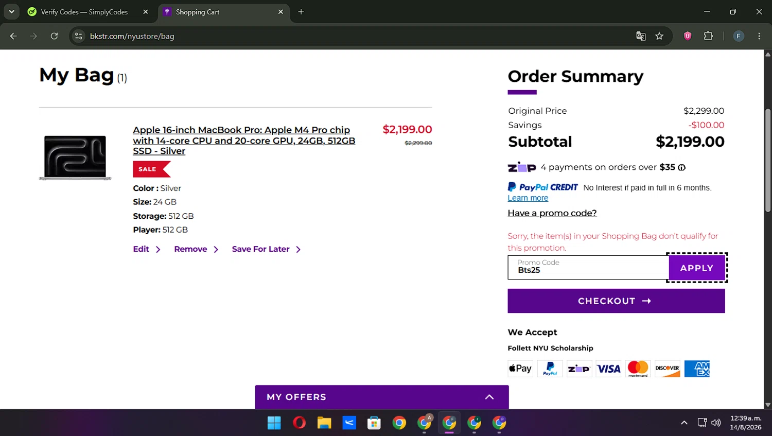Click the Apple Pay payment icon
Screen dimensions: 772x436
coord(520,369)
